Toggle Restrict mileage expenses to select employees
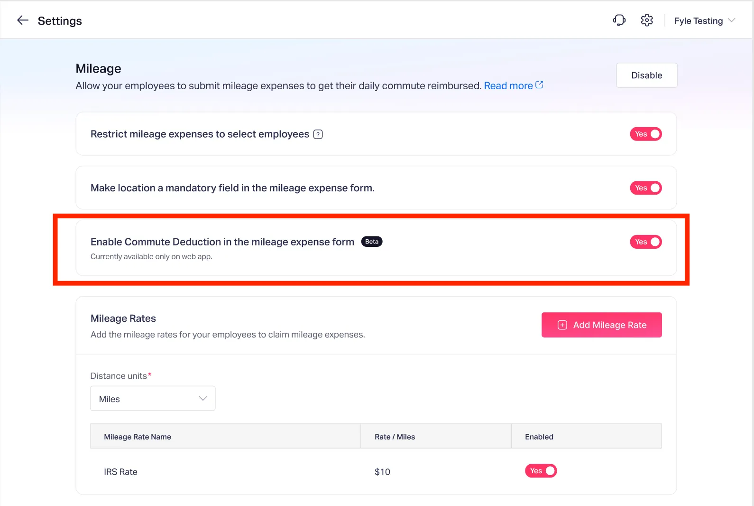Screen dimensions: 754x506 (645, 134)
